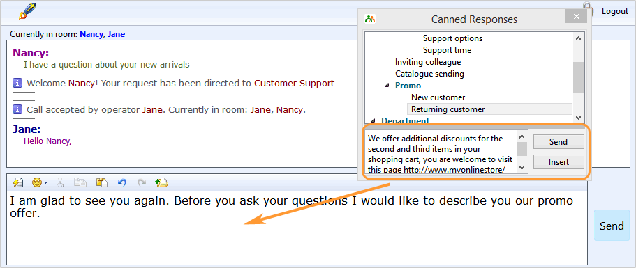Click the Copy icon in editor toolbar
636x268 pixels.
pyautogui.click(x=80, y=182)
